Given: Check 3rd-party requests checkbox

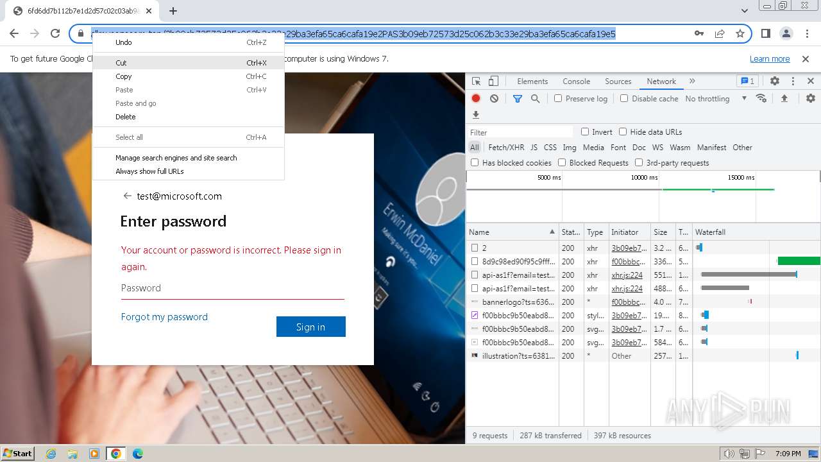Looking at the screenshot, I should [x=639, y=163].
